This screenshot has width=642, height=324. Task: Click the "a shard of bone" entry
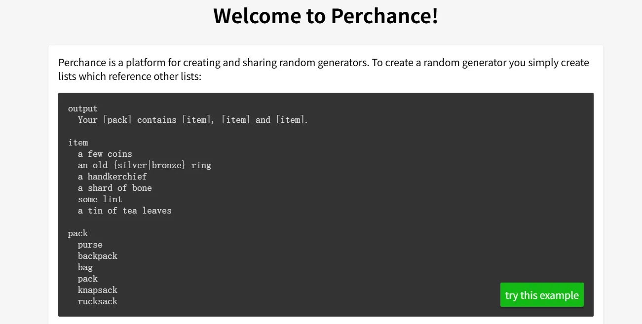coord(115,188)
